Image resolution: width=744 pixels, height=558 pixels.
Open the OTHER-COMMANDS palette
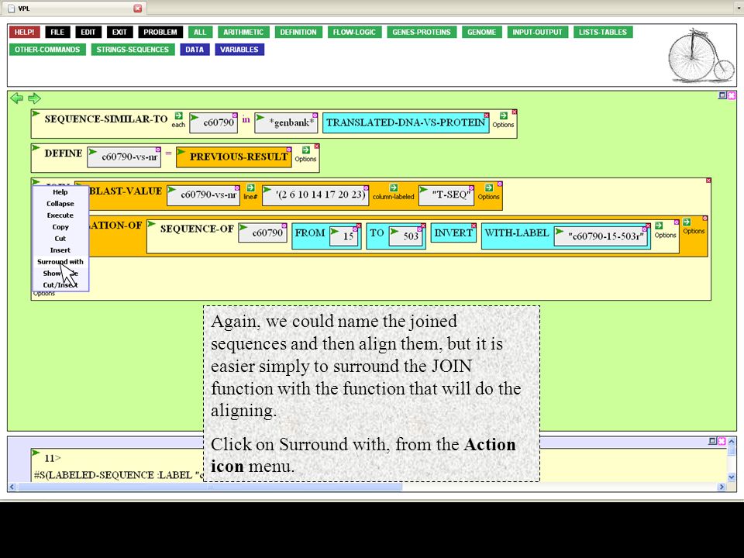point(47,50)
